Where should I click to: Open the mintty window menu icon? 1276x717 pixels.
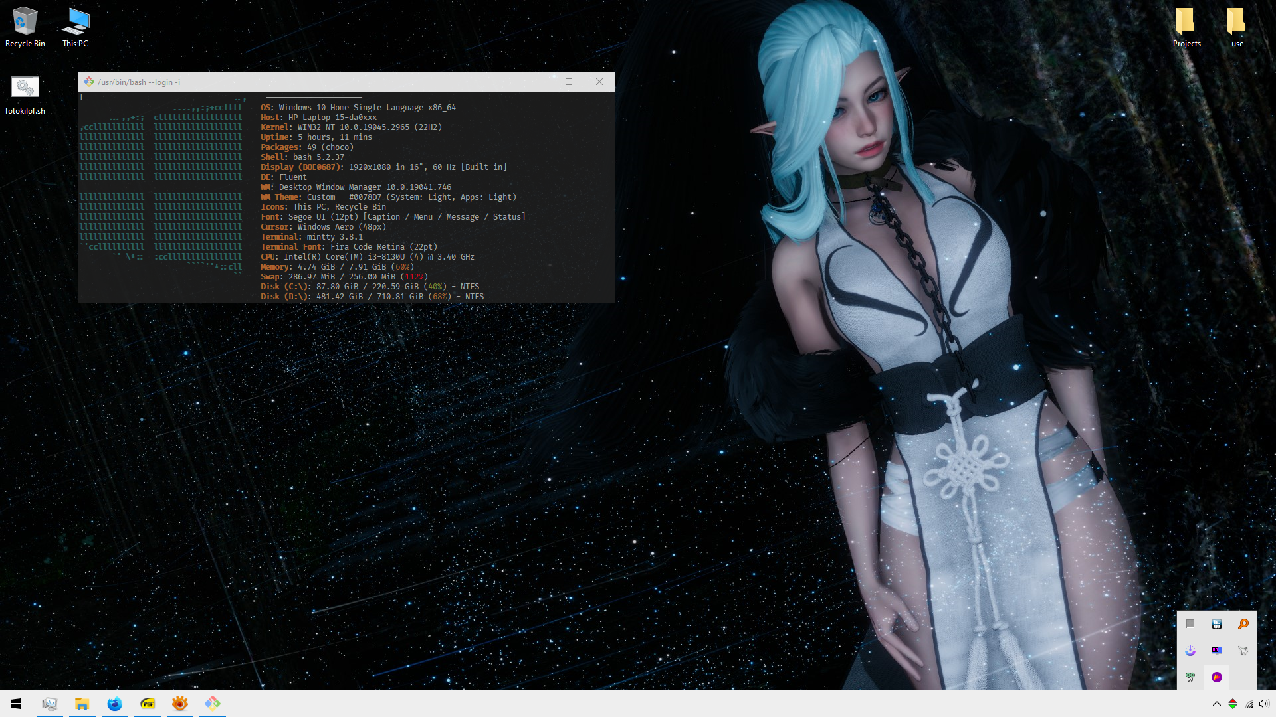point(88,82)
